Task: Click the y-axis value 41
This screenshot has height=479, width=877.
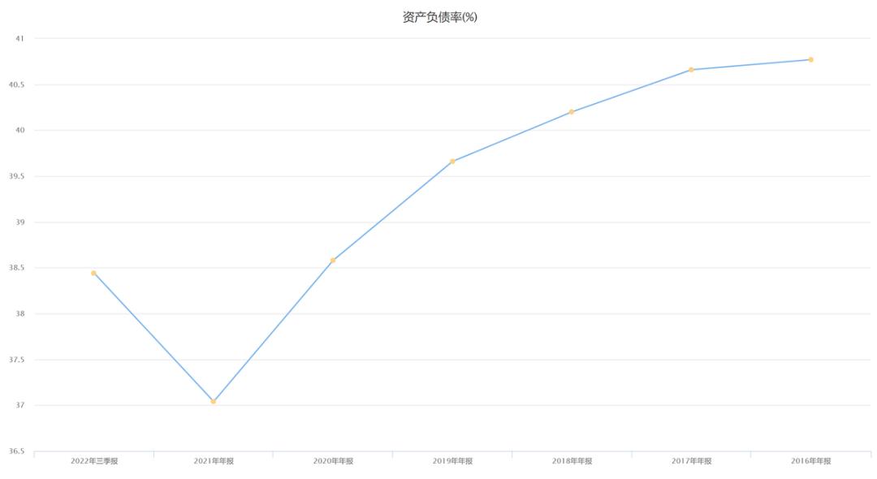Action: coord(20,39)
